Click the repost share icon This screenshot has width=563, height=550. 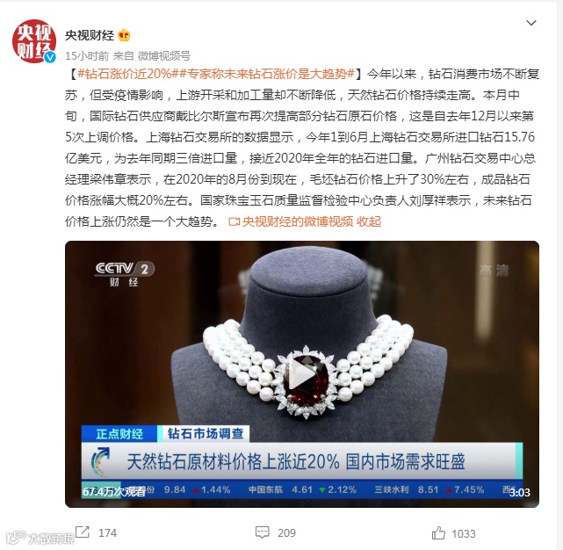pyautogui.click(x=83, y=532)
